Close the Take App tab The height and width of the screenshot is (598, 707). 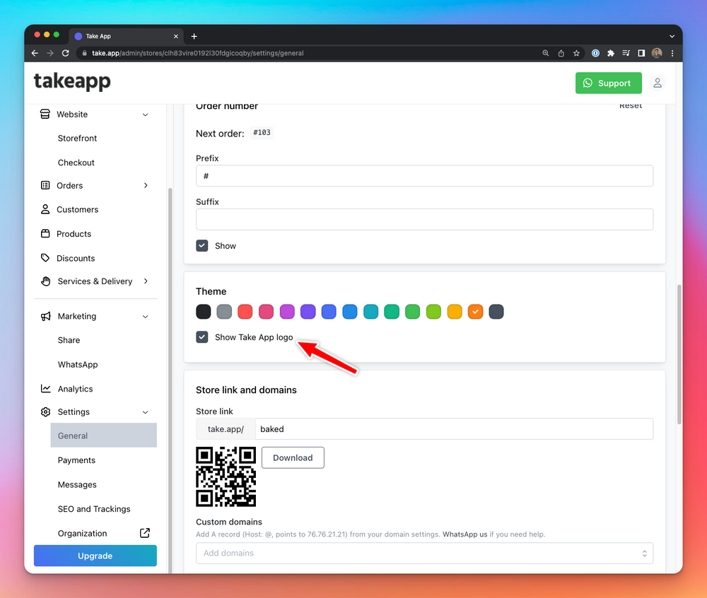[x=176, y=37]
